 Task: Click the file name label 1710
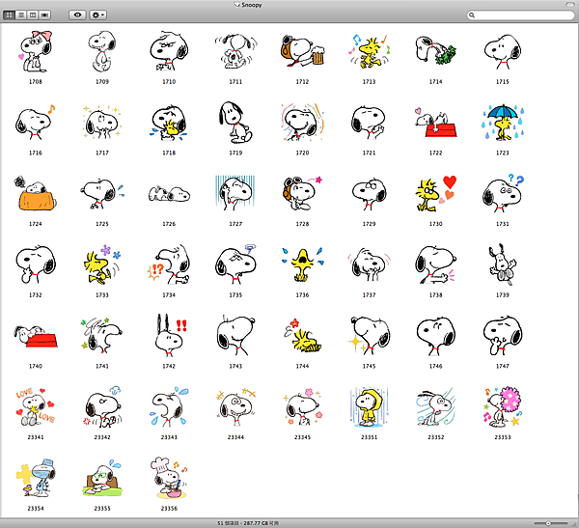click(x=169, y=82)
